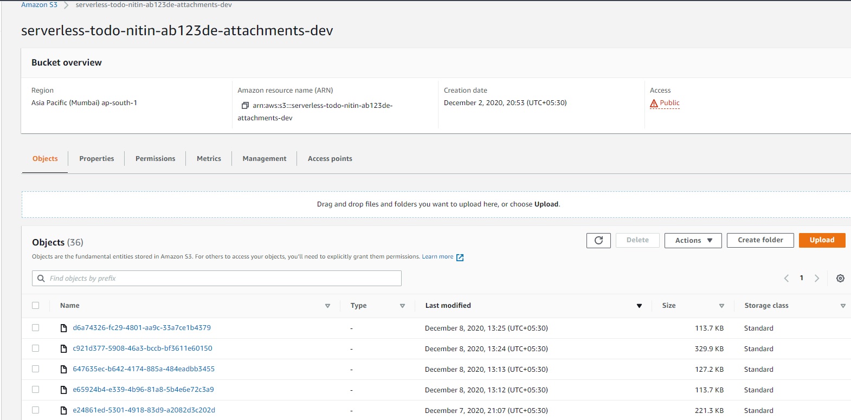Click file icon for c921d377-5908-46a3-bccb-bf3611e60150
Viewport: 851px width, 420px height.
pos(63,348)
